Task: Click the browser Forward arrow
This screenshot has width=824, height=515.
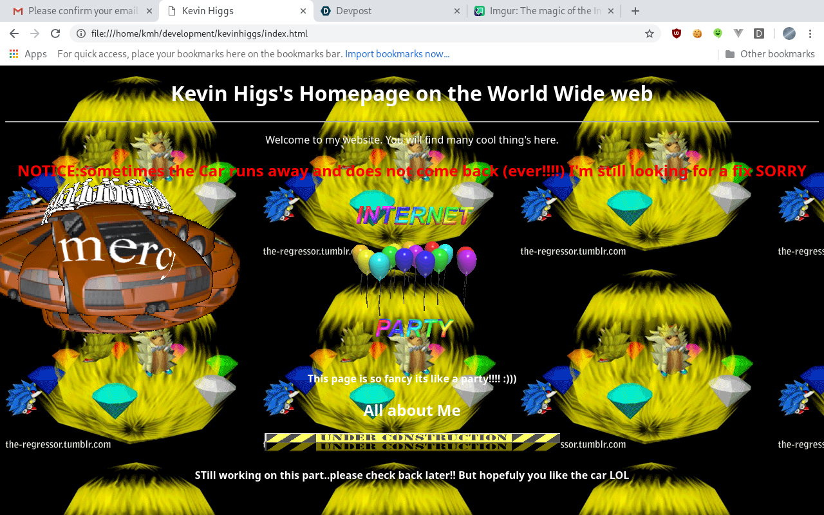Action: (35, 33)
